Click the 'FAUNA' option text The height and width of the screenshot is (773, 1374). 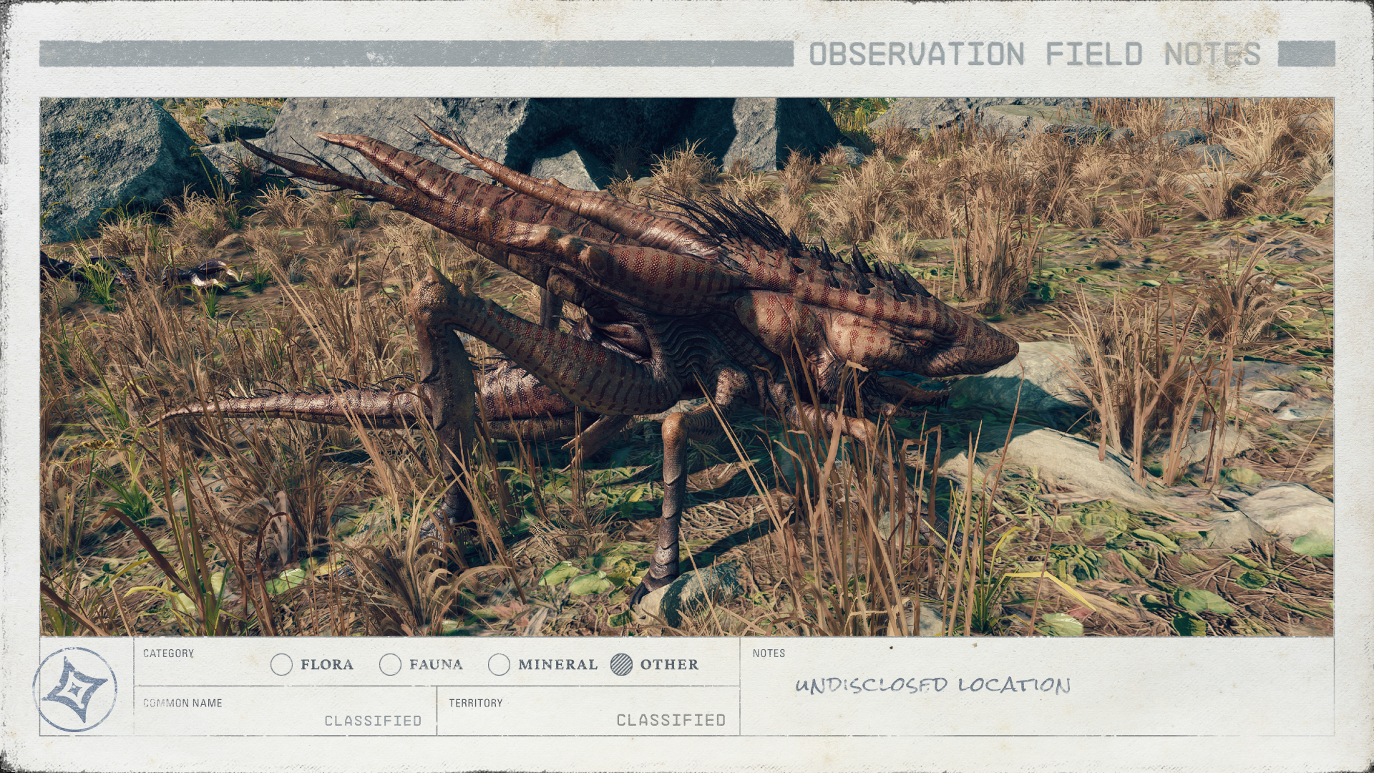tap(436, 665)
